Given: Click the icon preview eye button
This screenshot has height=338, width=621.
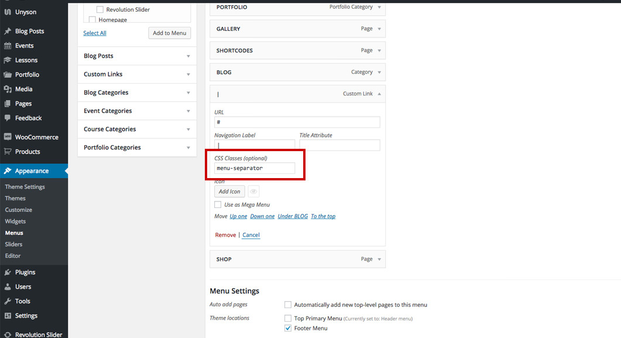Looking at the screenshot, I should coord(253,192).
